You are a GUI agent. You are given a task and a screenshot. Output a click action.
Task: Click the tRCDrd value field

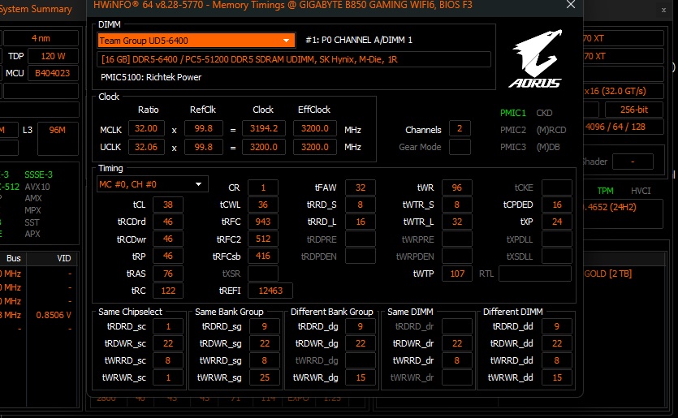pyautogui.click(x=168, y=222)
